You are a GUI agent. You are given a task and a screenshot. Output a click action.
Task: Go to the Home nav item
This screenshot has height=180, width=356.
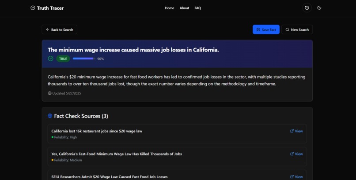pyautogui.click(x=169, y=8)
